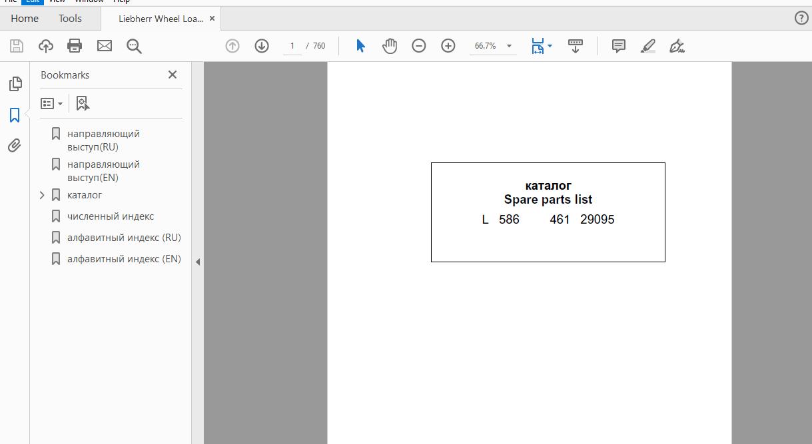The width and height of the screenshot is (812, 444).
Task: Open the bookmark options menu dropdown
Action: click(x=51, y=104)
